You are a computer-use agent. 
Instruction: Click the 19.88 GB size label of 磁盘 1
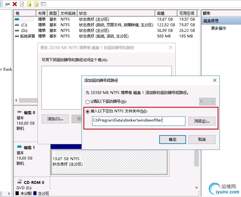pyautogui.click(x=24, y=158)
